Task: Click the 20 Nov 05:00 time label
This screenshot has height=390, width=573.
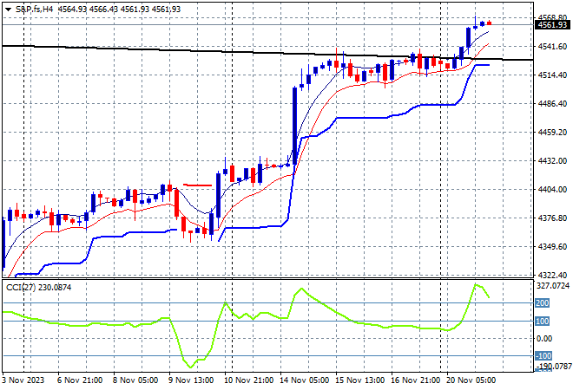Action: tap(471, 380)
